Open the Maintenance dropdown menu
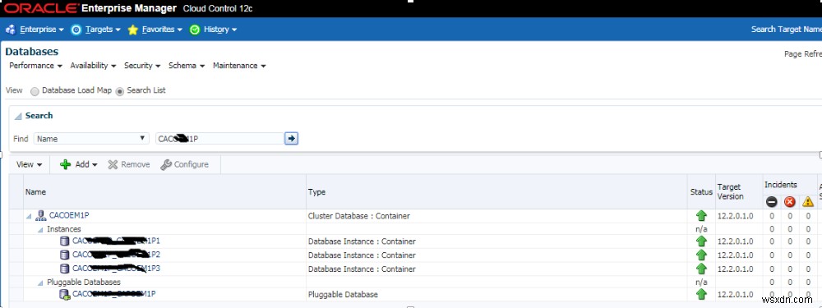Viewport: 822px width, 308px height. tap(239, 66)
